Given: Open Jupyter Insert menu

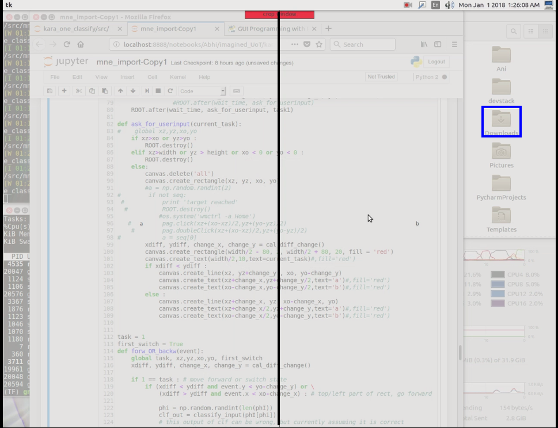Looking at the screenshot, I should click(127, 77).
